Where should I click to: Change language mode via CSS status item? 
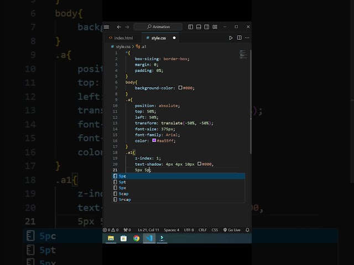(215, 230)
